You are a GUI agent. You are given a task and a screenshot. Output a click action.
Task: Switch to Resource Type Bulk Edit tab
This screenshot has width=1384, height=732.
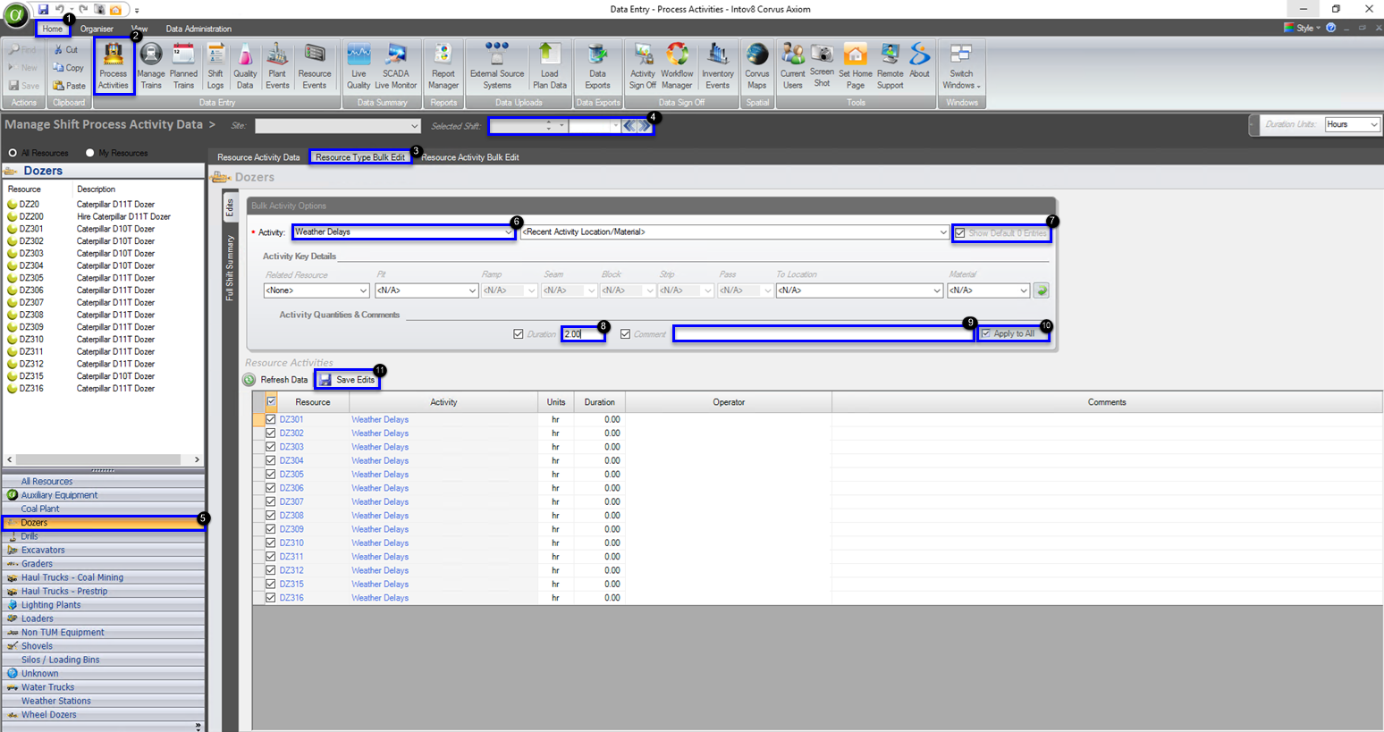click(360, 157)
